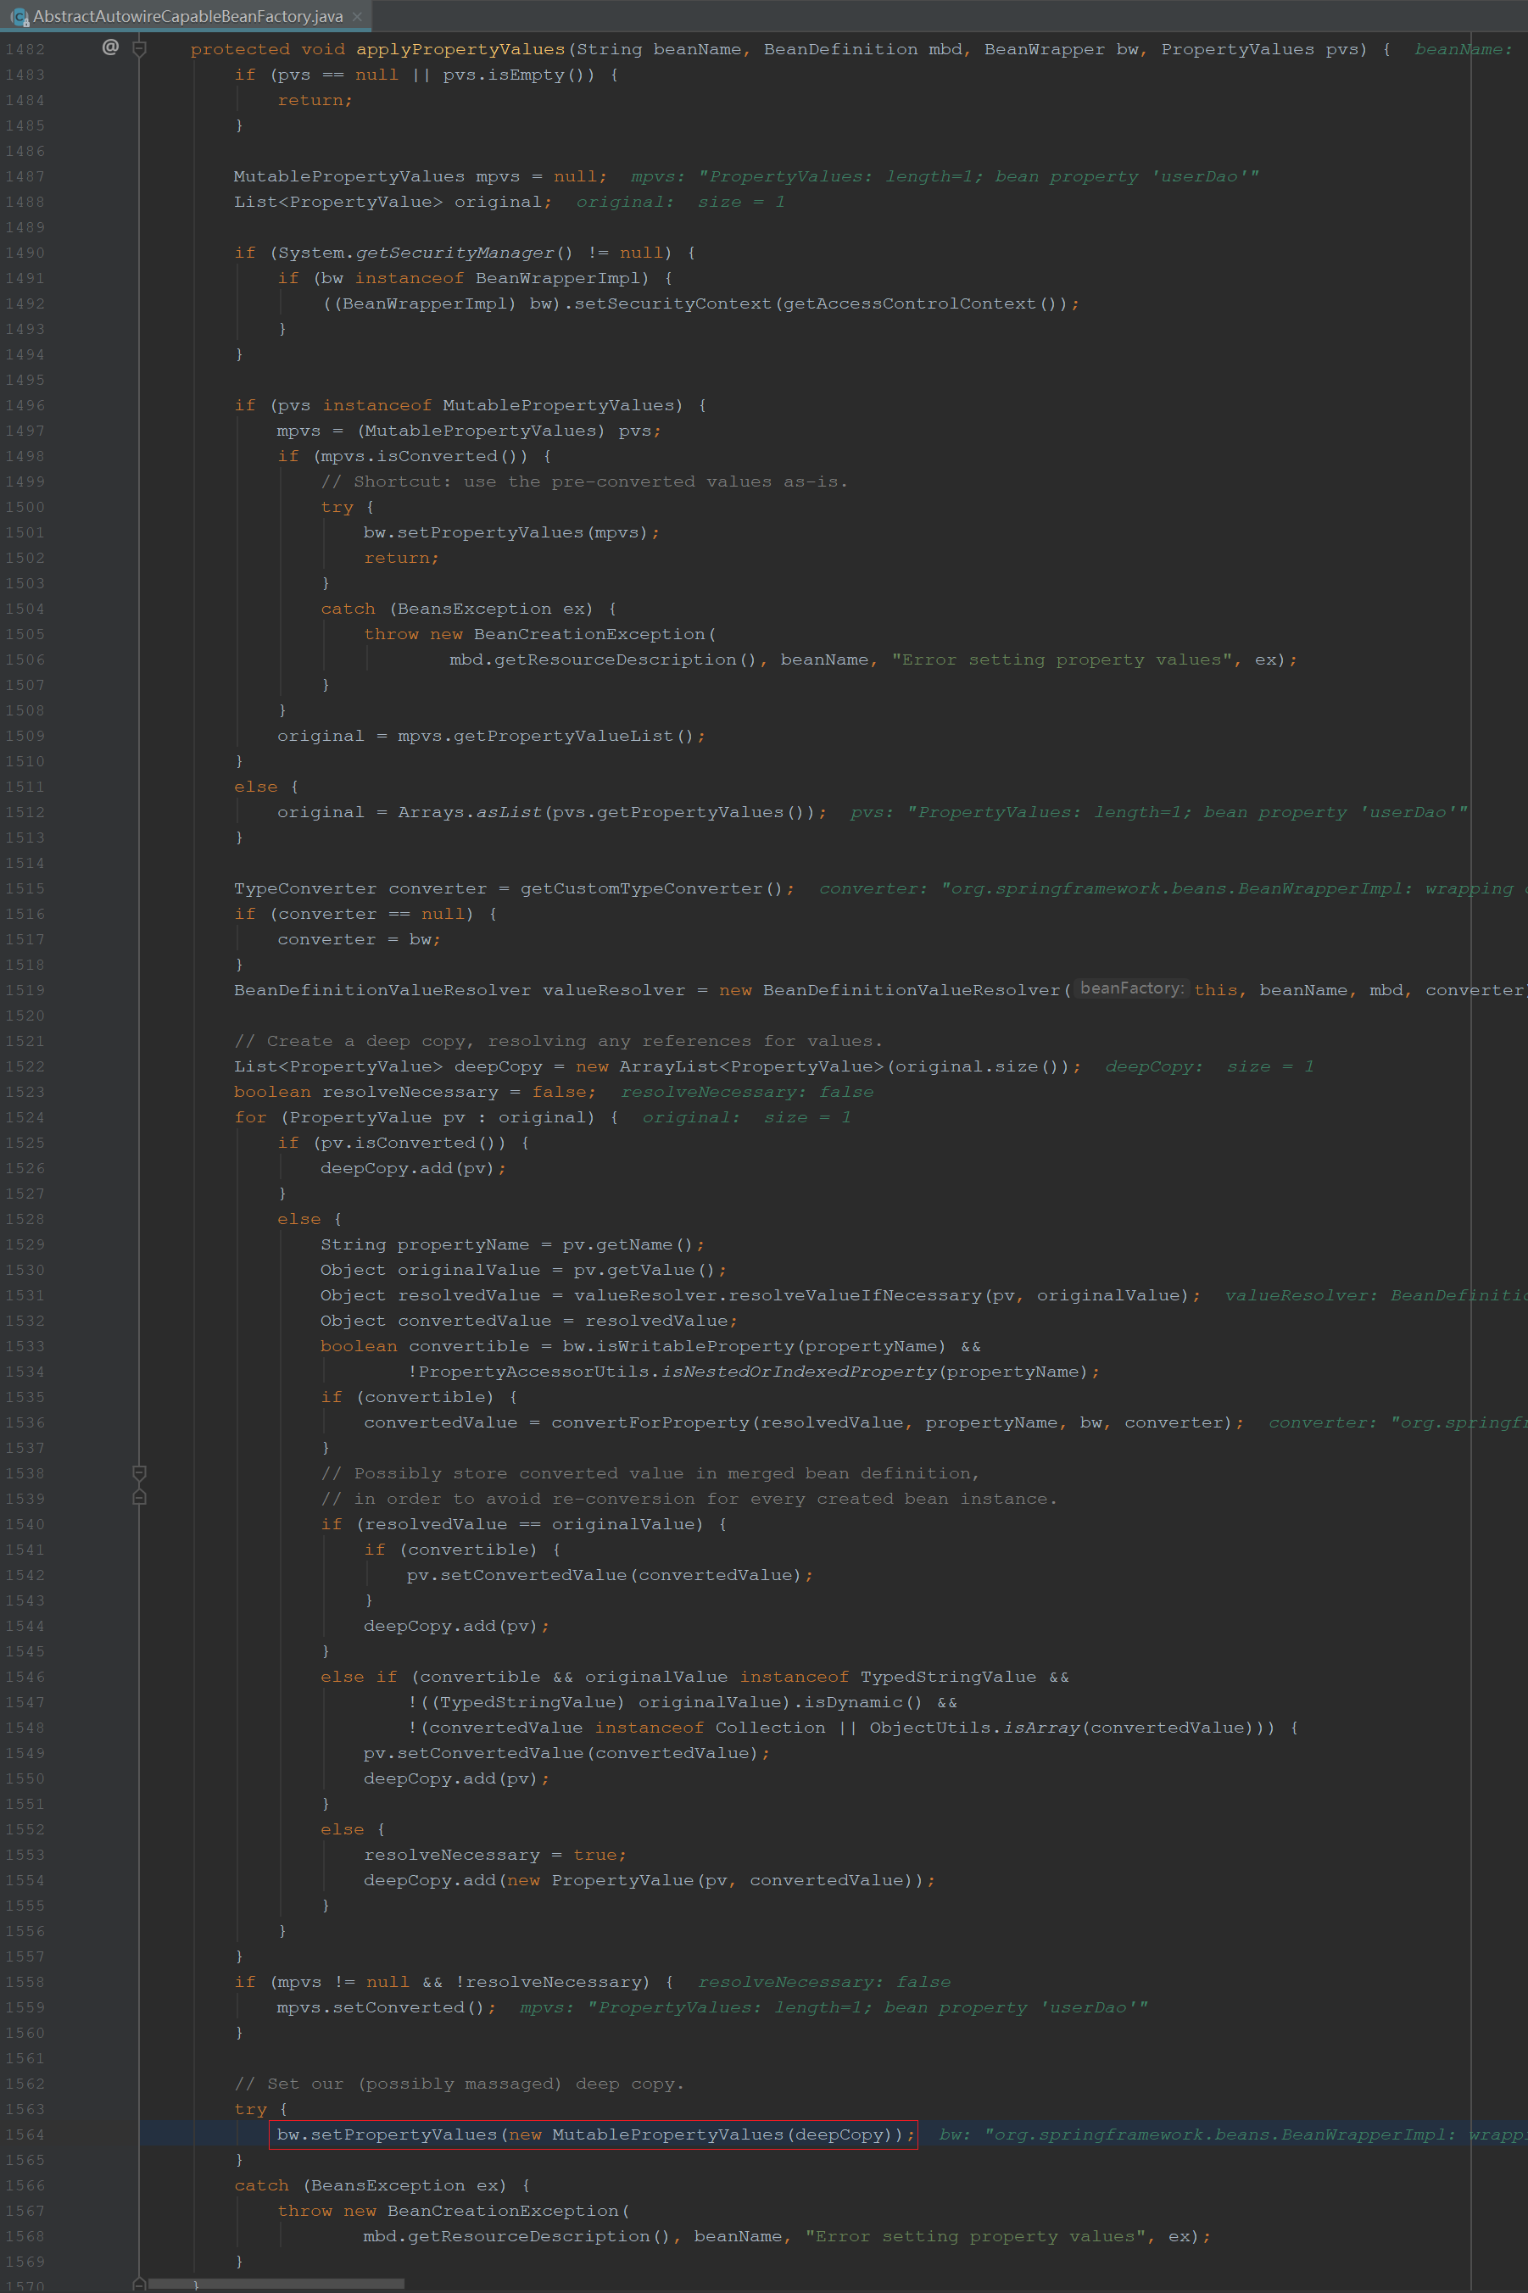Click TypedStringValue on line 1546
This screenshot has width=1528, height=2293.
coord(948,1677)
